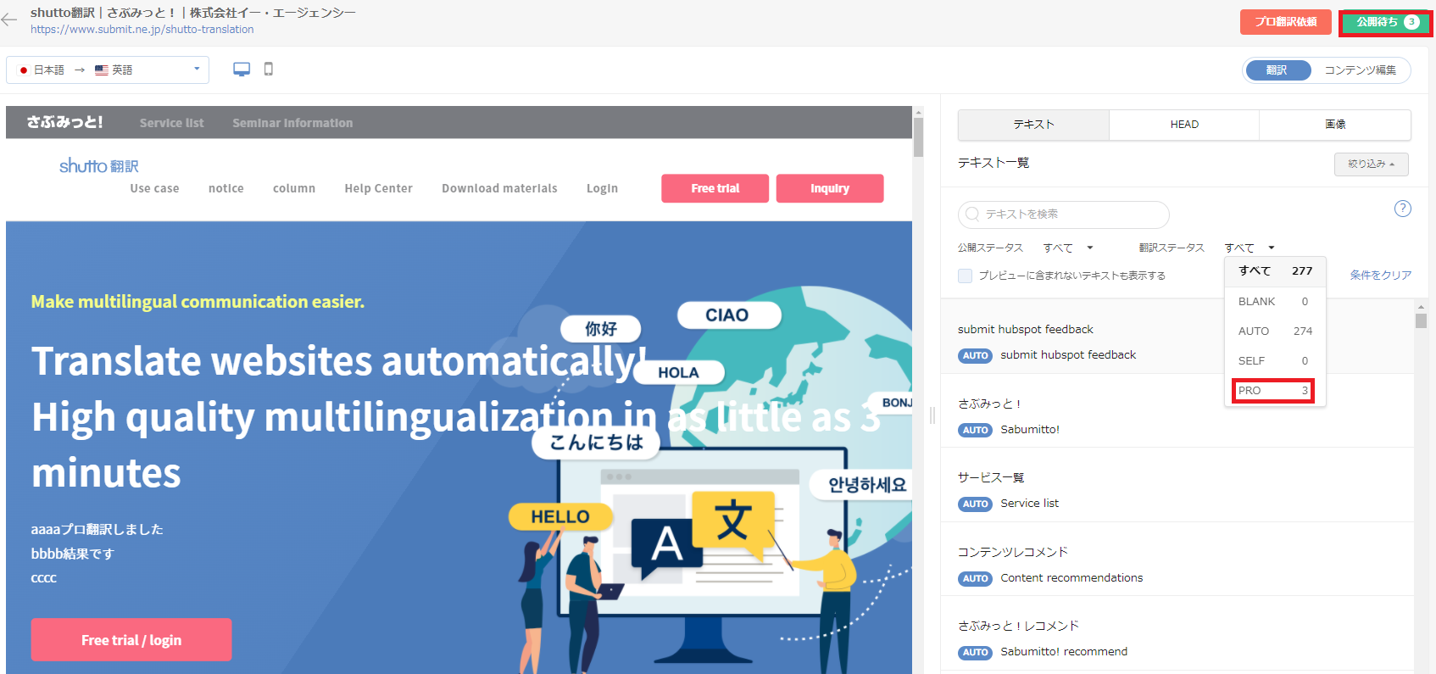Click Login in preview menu
Image resolution: width=1436 pixels, height=674 pixels.
pyautogui.click(x=602, y=188)
